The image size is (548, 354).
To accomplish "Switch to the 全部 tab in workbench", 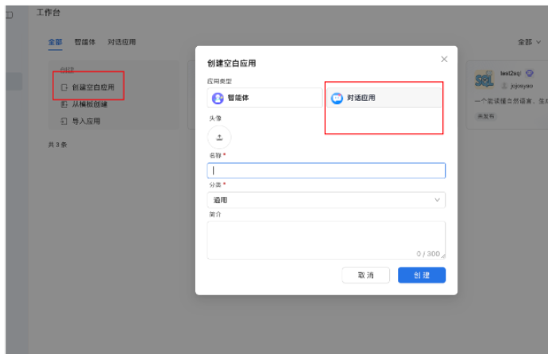I will (x=56, y=42).
